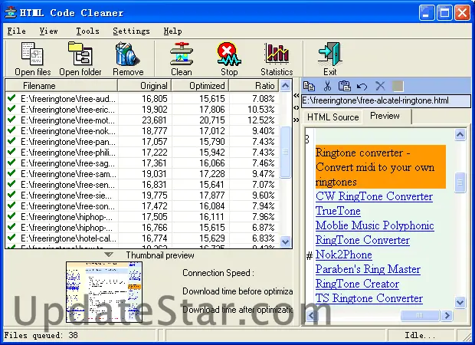Click the << splitter collapse arrow
This screenshot has height=345, width=475.
[296, 96]
